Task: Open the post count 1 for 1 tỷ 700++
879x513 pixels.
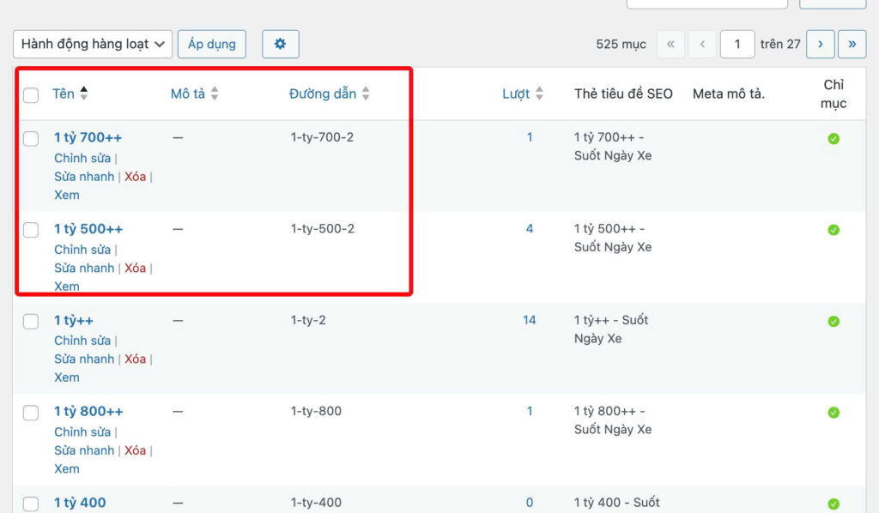Action: coord(530,137)
